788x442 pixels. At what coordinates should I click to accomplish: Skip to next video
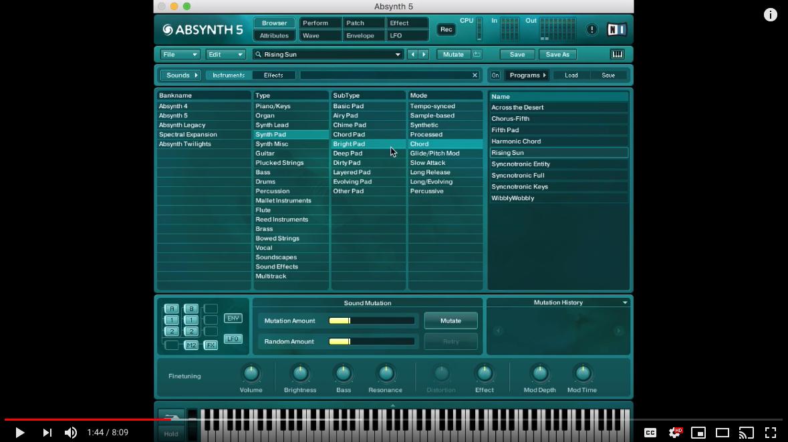pos(47,433)
